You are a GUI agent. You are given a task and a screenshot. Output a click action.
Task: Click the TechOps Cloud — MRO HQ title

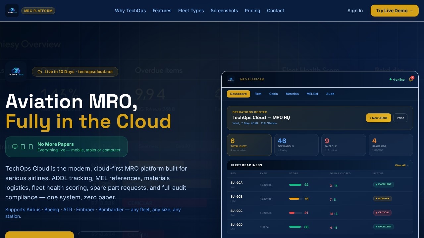[261, 117]
